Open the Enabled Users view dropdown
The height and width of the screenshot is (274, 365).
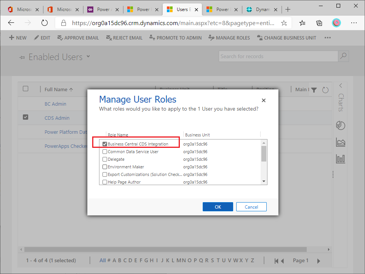click(88, 56)
